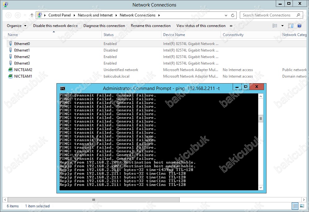Navigate to Control Panel breadcrumb
Viewport: 309px width, 212px height.
click(x=60, y=15)
